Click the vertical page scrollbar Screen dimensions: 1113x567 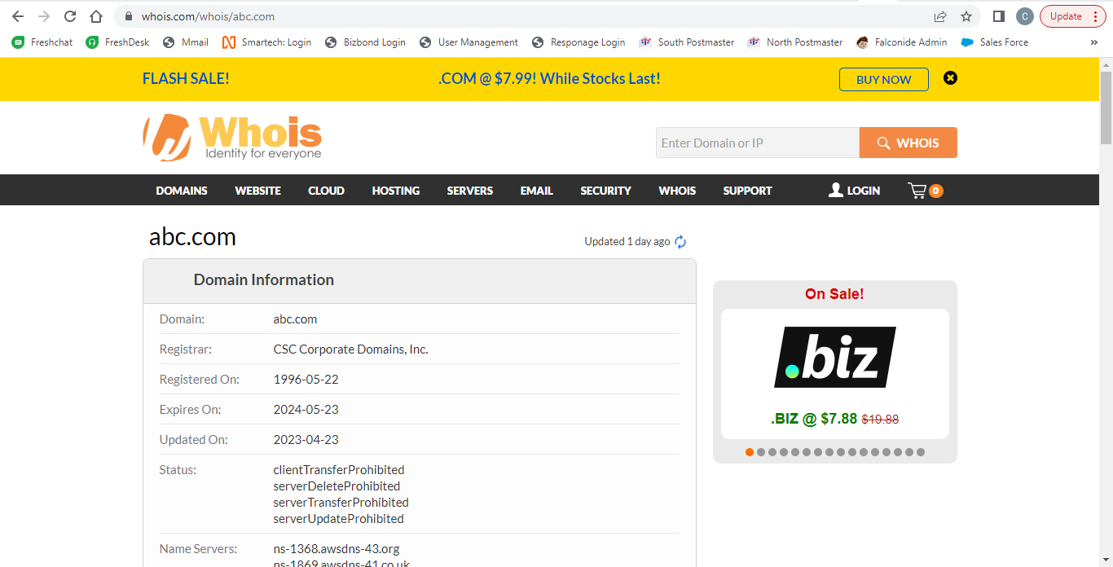point(1106,108)
